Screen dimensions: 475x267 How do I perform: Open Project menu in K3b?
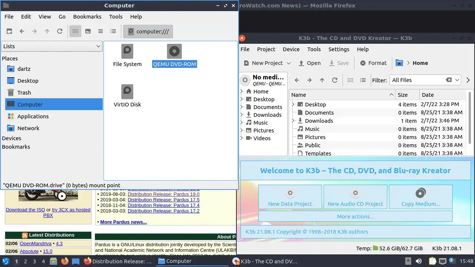coord(266,49)
